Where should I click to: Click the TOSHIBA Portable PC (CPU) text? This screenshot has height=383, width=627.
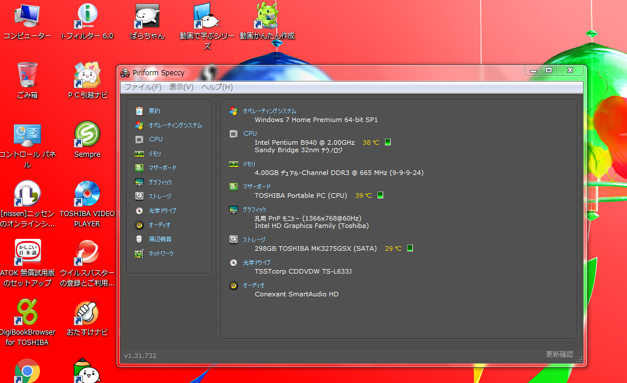301,195
